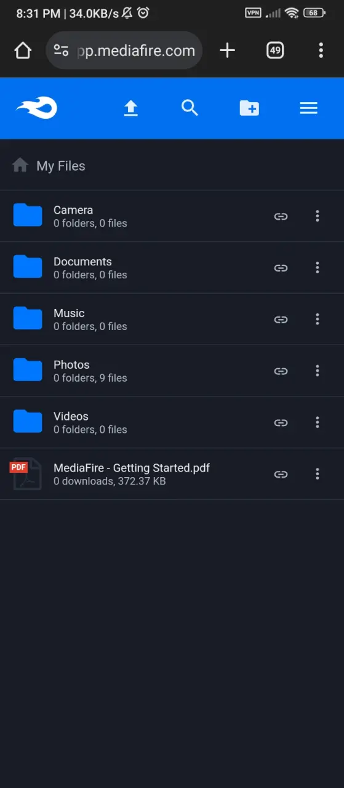Open the Music folder icon

click(x=28, y=319)
